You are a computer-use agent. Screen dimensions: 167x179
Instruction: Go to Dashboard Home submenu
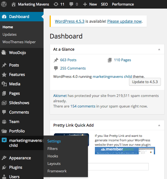point(8,27)
